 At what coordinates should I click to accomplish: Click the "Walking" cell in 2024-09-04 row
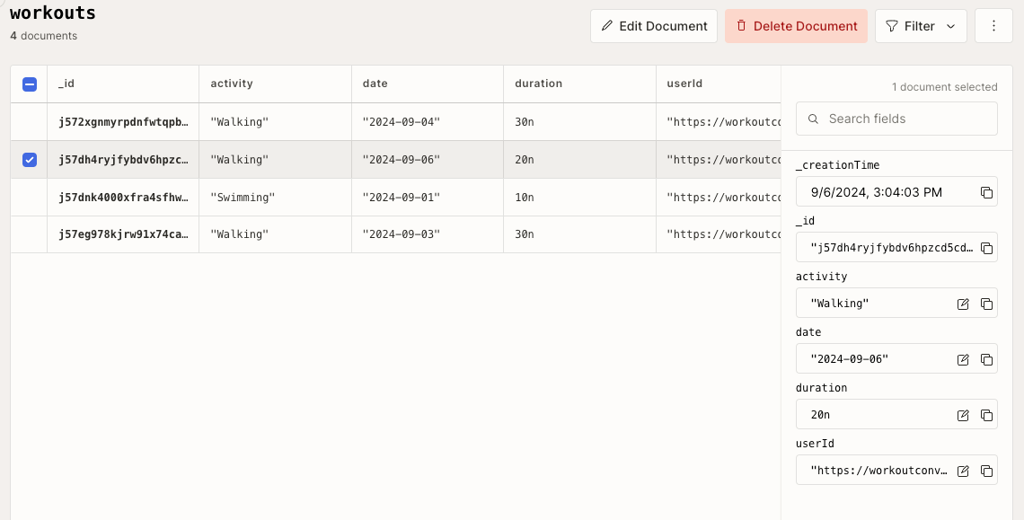tap(275, 122)
